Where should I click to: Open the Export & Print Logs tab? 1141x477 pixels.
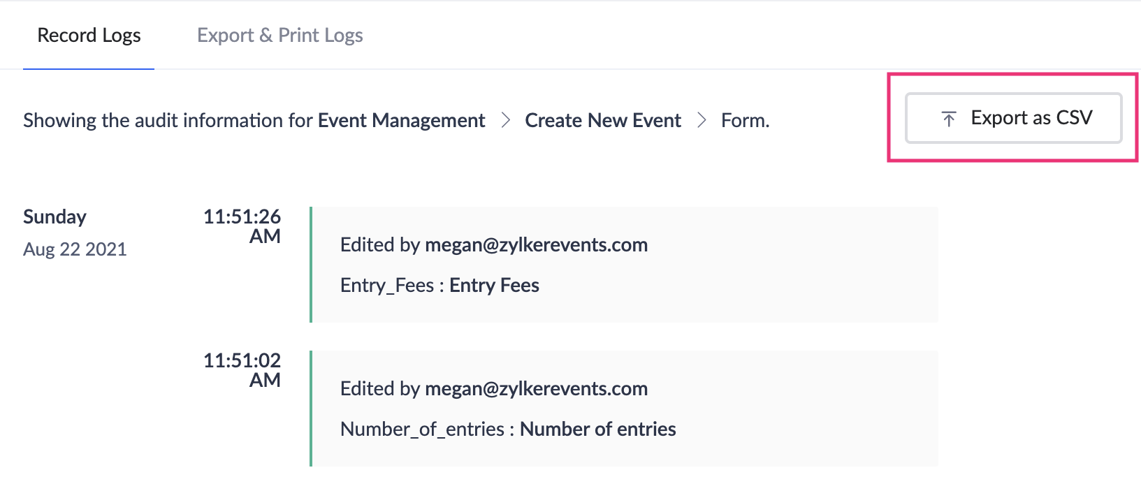(x=279, y=36)
